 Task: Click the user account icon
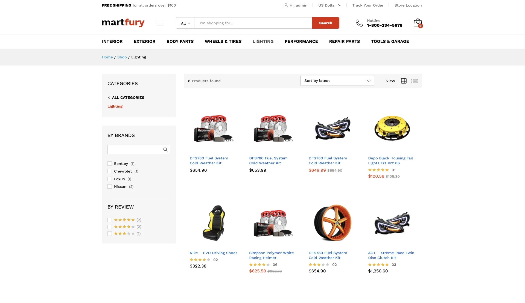(286, 5)
